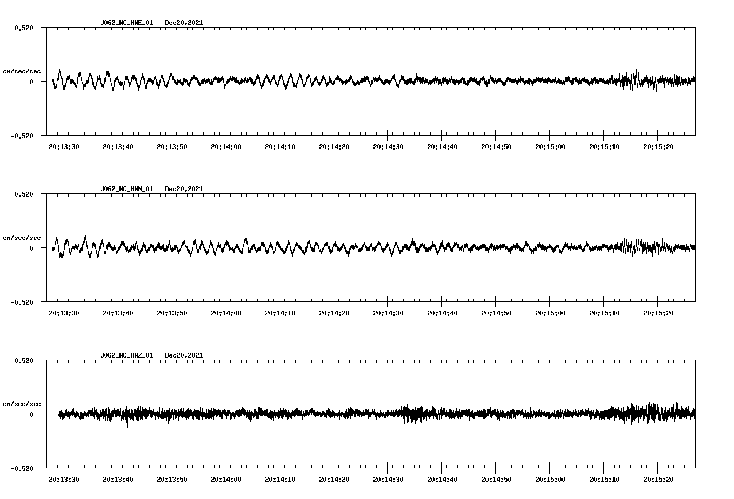
Task: Click the 20:14:30 time label under HNE plot
Action: 388,146
